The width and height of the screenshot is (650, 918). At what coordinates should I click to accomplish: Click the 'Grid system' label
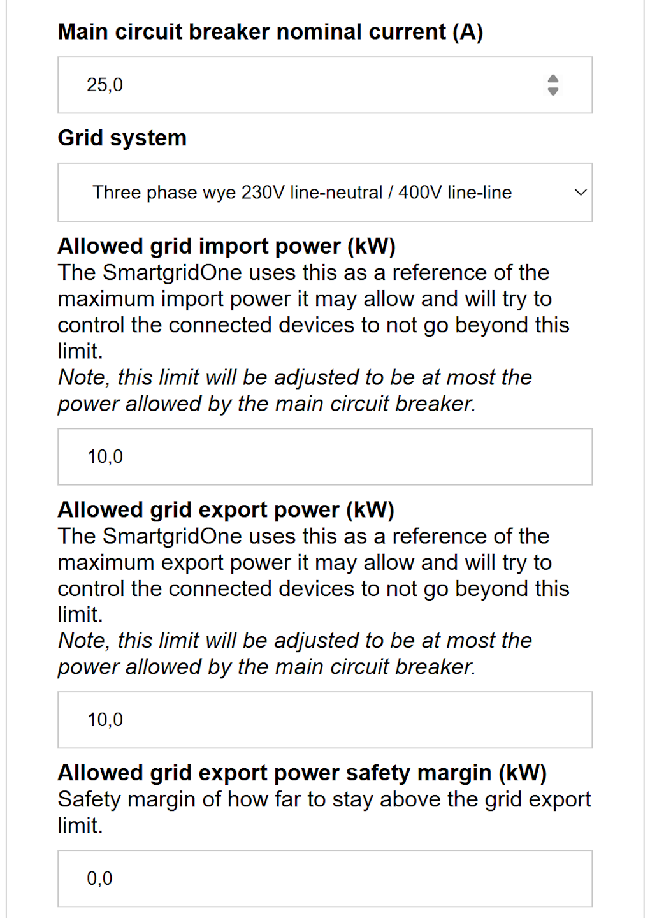[122, 138]
